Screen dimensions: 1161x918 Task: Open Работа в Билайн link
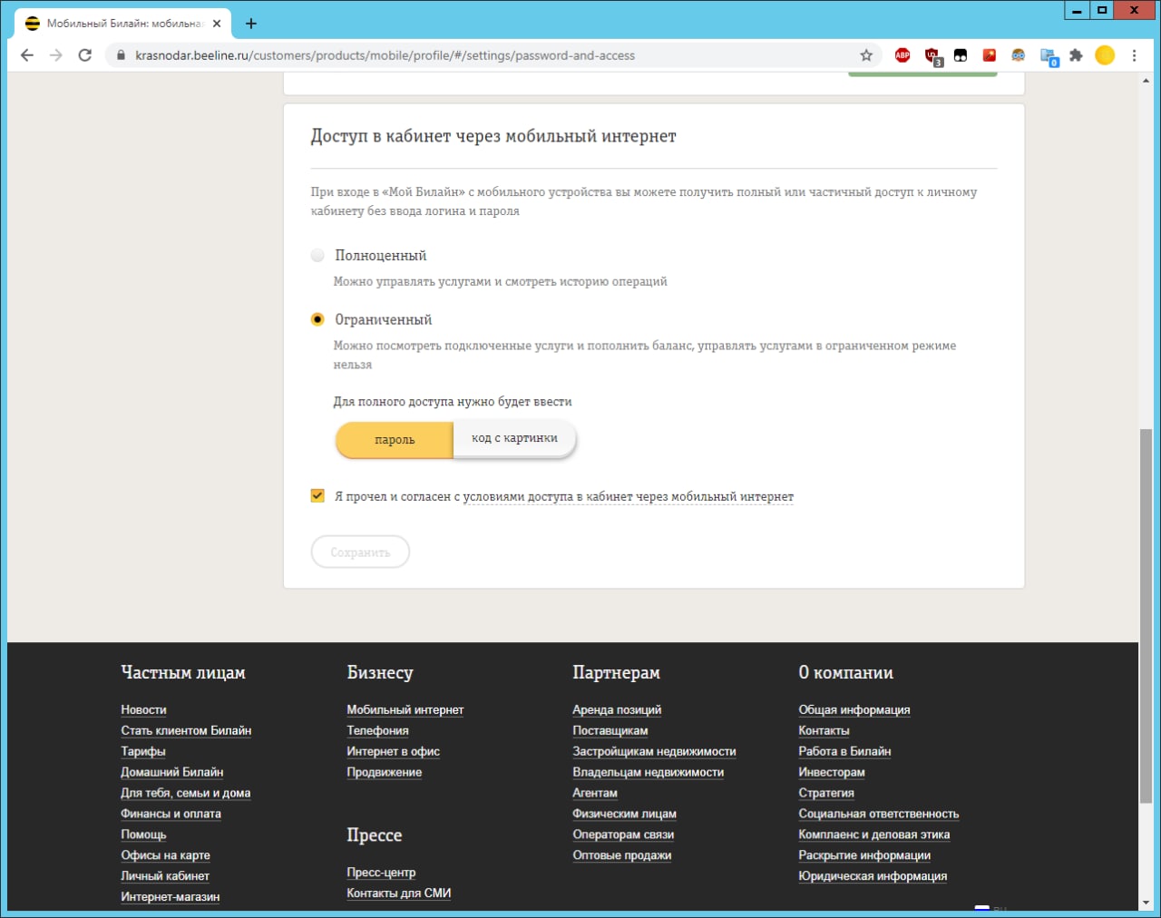coord(844,751)
